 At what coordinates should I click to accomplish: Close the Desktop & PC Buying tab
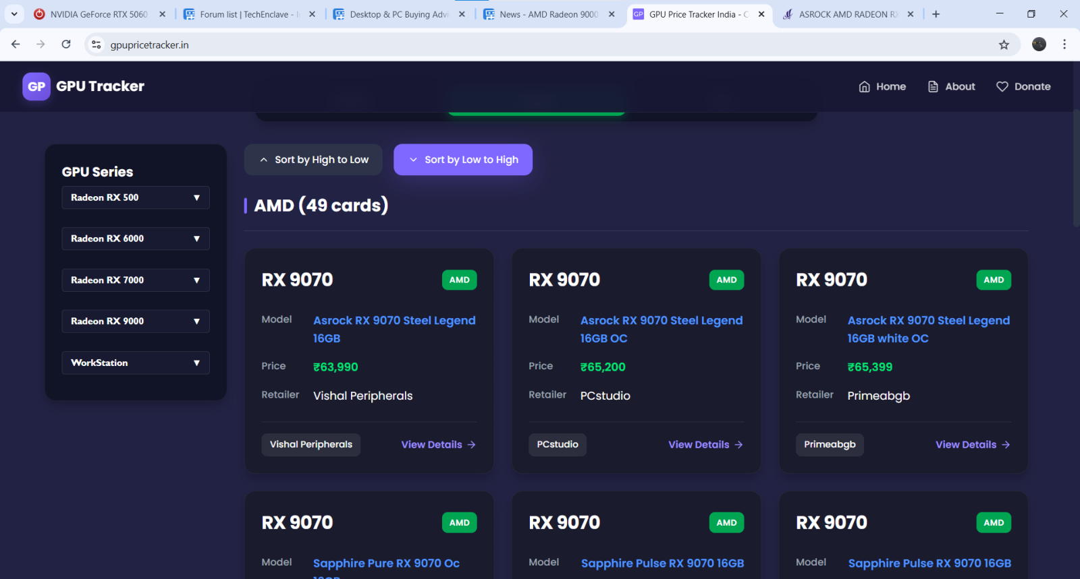coord(462,14)
